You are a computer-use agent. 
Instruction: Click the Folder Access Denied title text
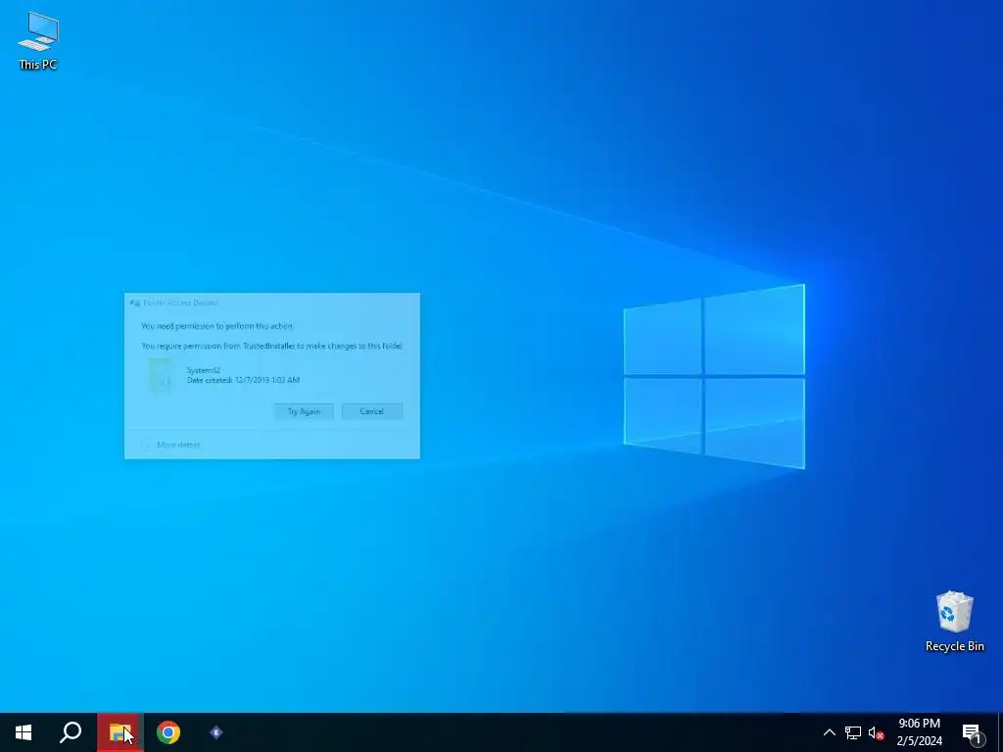180,303
